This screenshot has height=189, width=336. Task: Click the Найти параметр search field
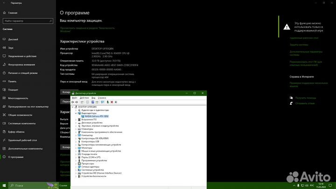pyautogui.click(x=28, y=21)
